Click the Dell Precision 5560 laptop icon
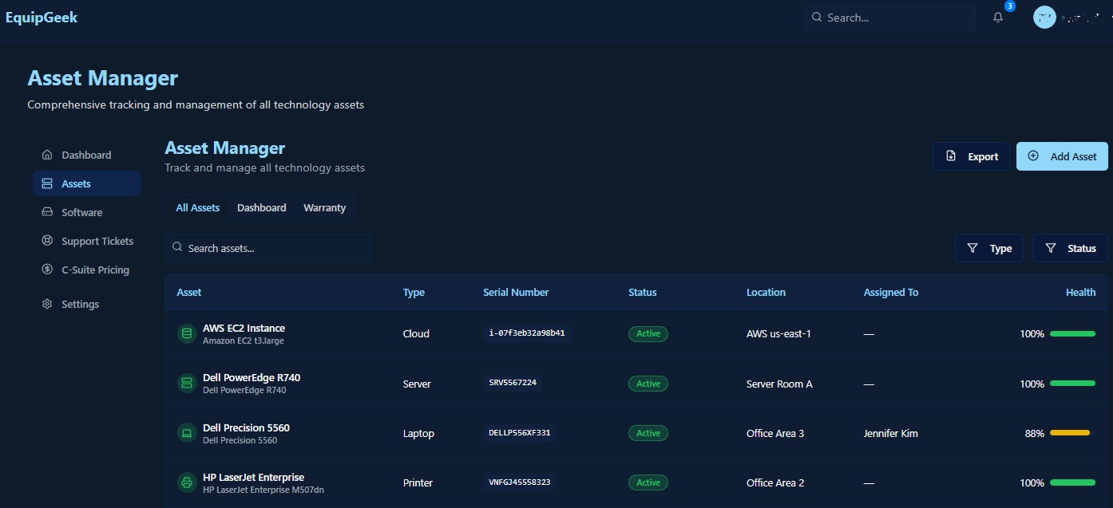1113x508 pixels. coord(187,433)
